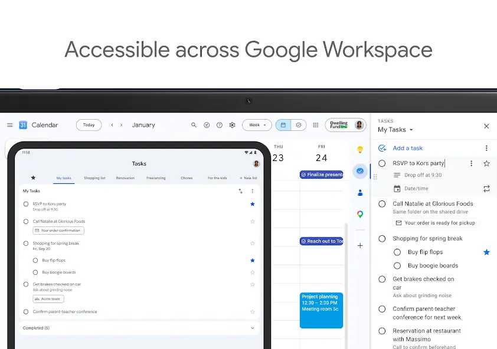
Task: Open Your order confirmation chip on tablet
Action: coord(58,231)
